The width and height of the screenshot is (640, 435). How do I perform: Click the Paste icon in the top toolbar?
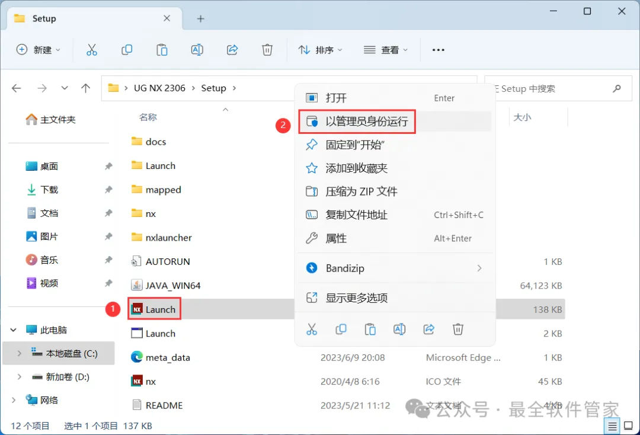click(162, 50)
